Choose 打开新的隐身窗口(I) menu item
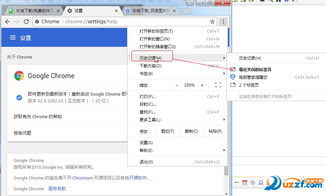 [x=177, y=47]
